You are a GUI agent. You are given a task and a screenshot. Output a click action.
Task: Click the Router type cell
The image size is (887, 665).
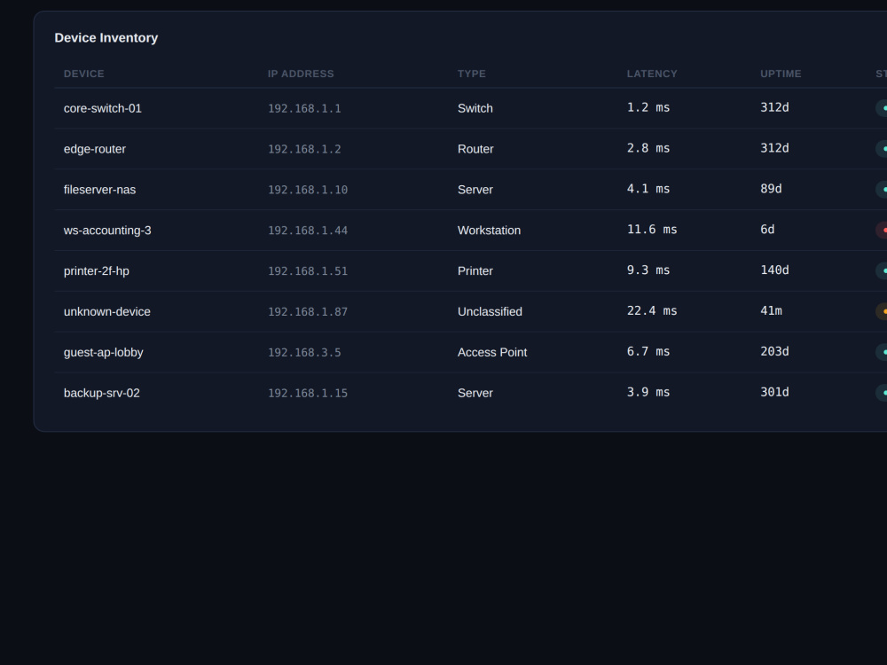pos(475,149)
